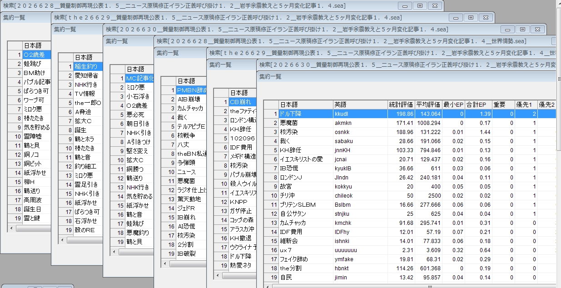The image size is (561, 288).
Task: Select the value 1008.294 in 平均評価
Action: (x=428, y=123)
